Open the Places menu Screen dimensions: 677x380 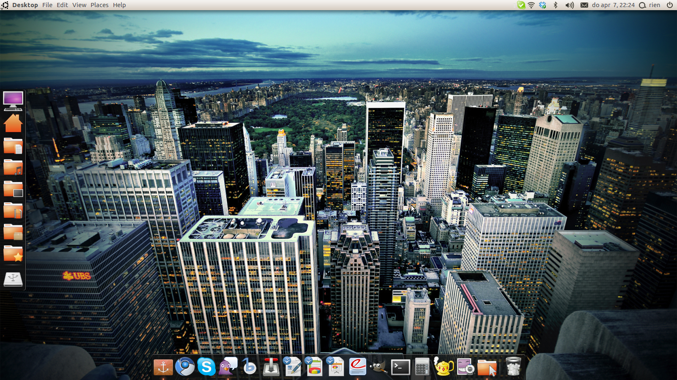pos(99,5)
